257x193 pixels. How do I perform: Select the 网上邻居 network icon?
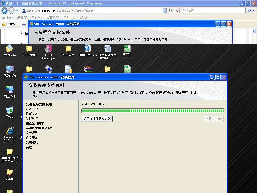(x=10, y=90)
